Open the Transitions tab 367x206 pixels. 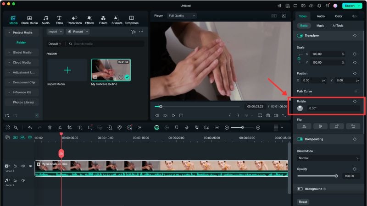tap(74, 20)
